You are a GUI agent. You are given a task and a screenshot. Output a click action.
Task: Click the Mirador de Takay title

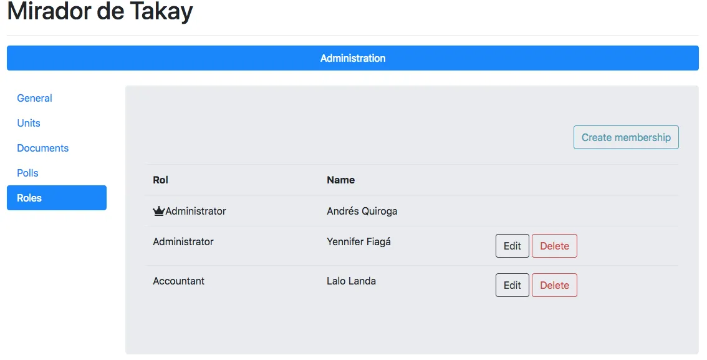coord(100,11)
